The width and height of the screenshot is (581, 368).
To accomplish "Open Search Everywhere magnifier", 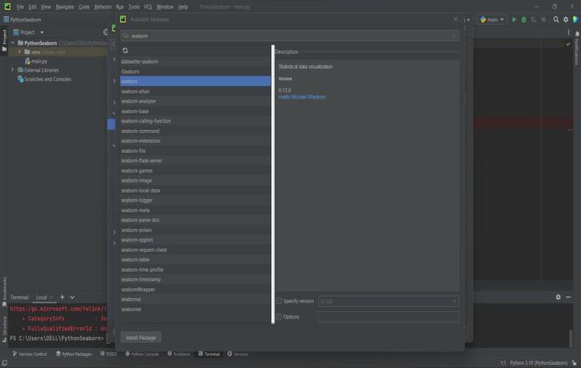I will click(x=556, y=20).
